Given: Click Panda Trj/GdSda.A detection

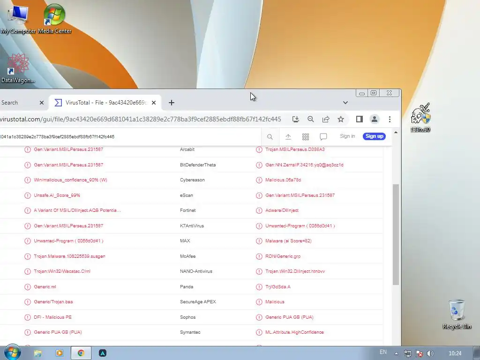Looking at the screenshot, I should (277, 286).
